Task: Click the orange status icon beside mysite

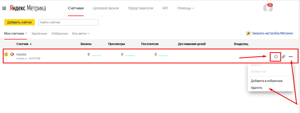Action: [6, 54]
